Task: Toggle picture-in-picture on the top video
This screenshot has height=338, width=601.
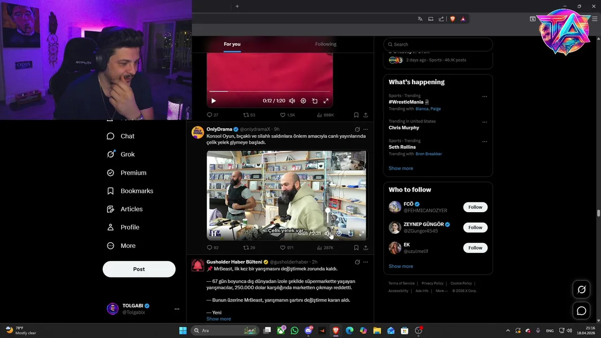Action: pos(315,101)
